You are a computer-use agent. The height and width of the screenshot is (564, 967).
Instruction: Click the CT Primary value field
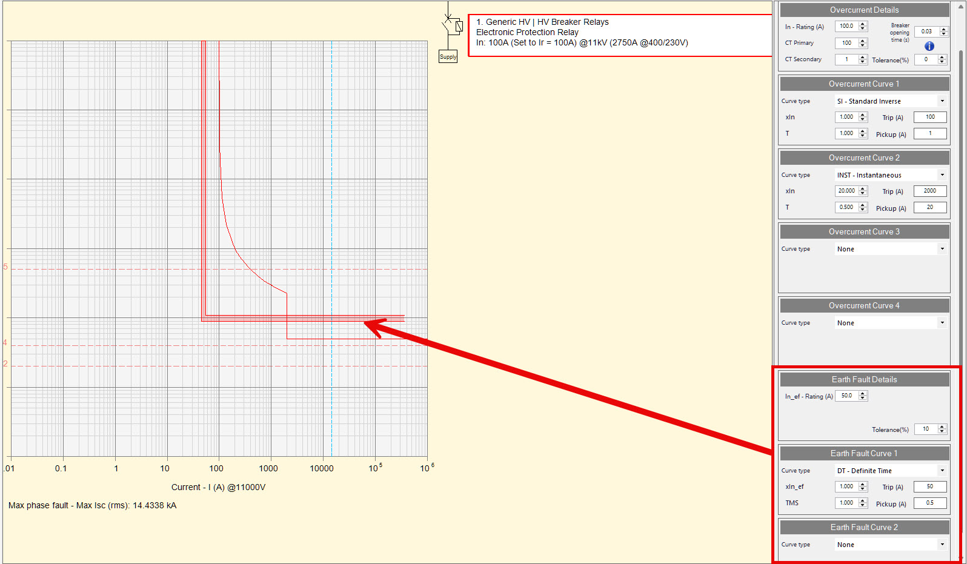coord(846,43)
